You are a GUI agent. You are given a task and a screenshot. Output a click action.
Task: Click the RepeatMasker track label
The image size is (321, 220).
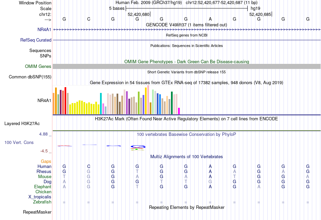tap(37, 212)
